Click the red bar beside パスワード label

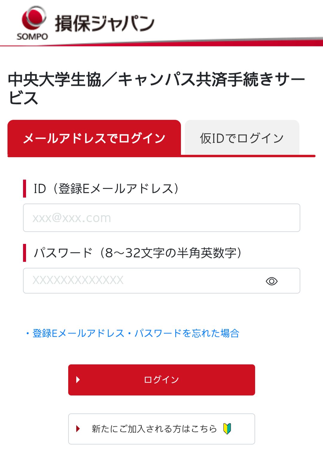pyautogui.click(x=25, y=253)
